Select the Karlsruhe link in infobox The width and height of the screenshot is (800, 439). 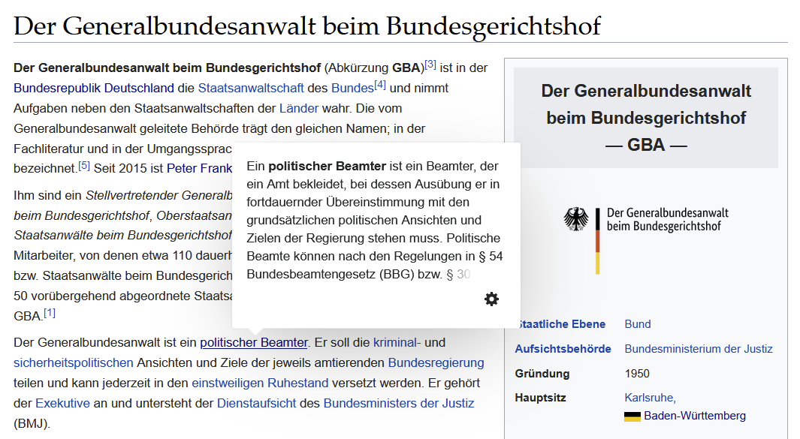(650, 398)
